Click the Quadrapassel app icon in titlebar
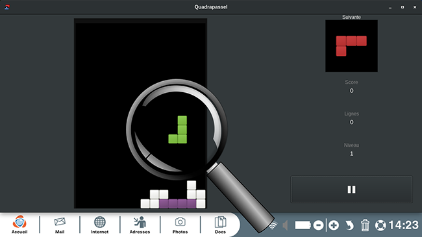 pos(7,7)
